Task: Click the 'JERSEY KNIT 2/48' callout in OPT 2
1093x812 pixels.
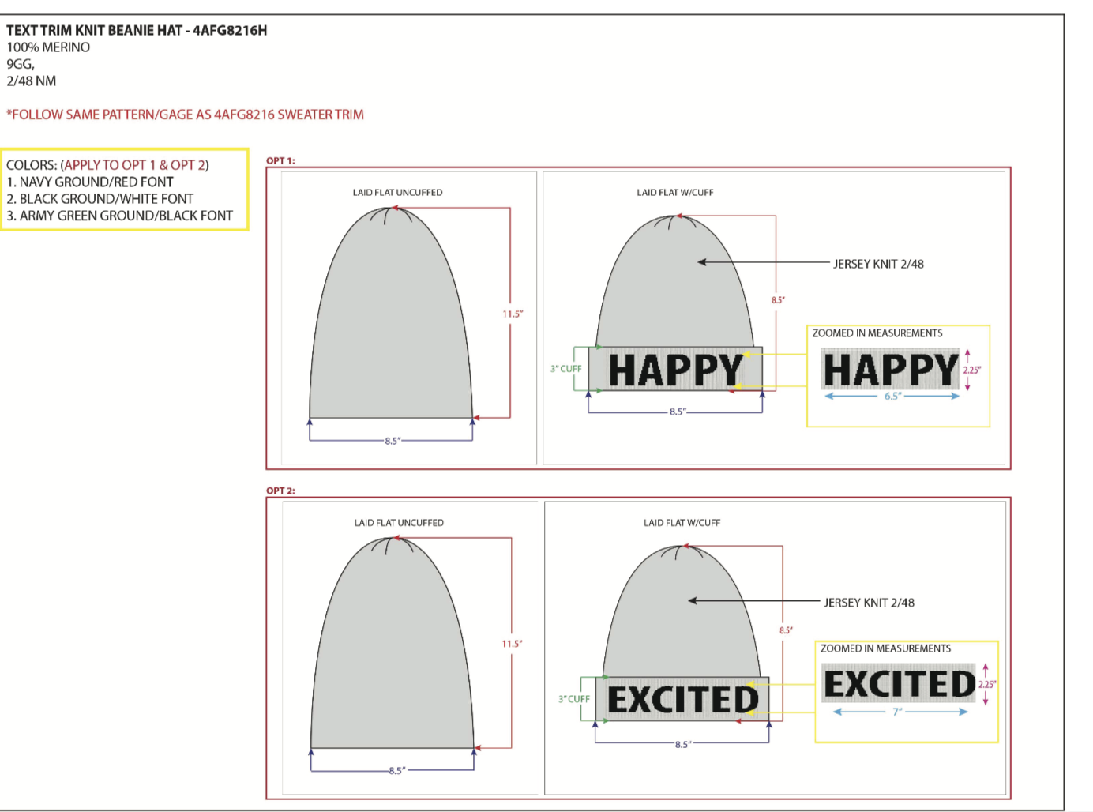Action: pyautogui.click(x=869, y=603)
